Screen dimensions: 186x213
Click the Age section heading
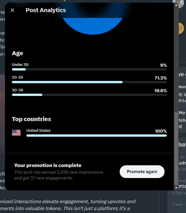pos(17,53)
